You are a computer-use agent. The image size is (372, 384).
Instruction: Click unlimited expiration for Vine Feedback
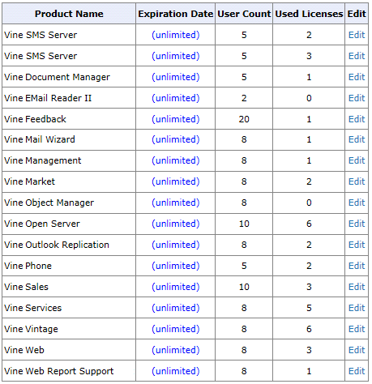point(176,119)
